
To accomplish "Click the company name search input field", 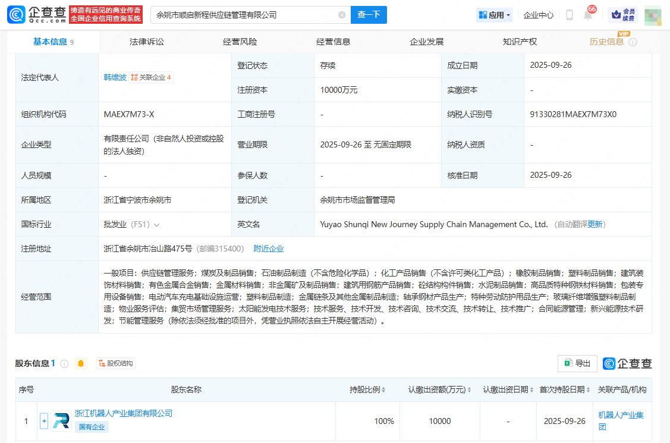I will (x=244, y=15).
